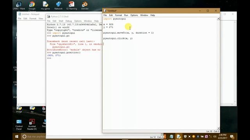
Task: Open Help menu in Python Shell window
Action: click(96, 21)
